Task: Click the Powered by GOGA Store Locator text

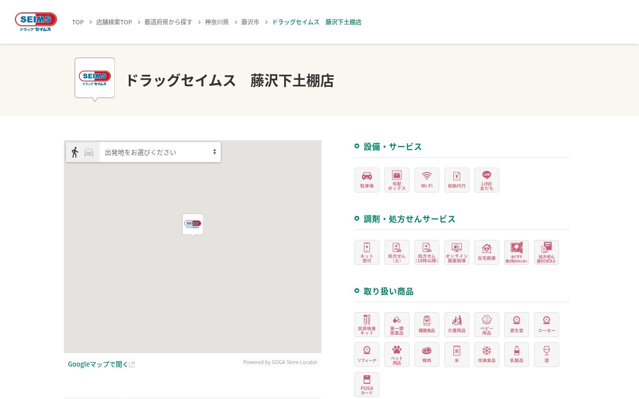Action: pyautogui.click(x=280, y=362)
